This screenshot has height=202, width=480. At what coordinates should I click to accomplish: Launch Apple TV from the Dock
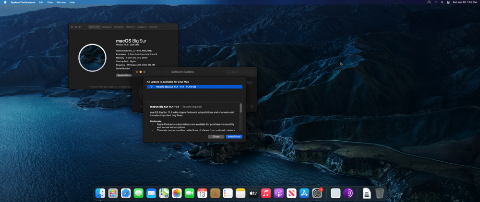coord(253,193)
